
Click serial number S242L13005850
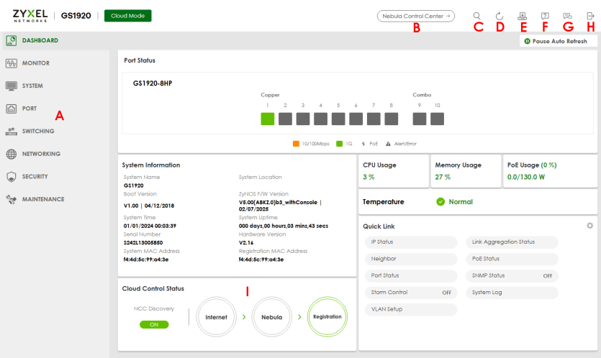[143, 243]
